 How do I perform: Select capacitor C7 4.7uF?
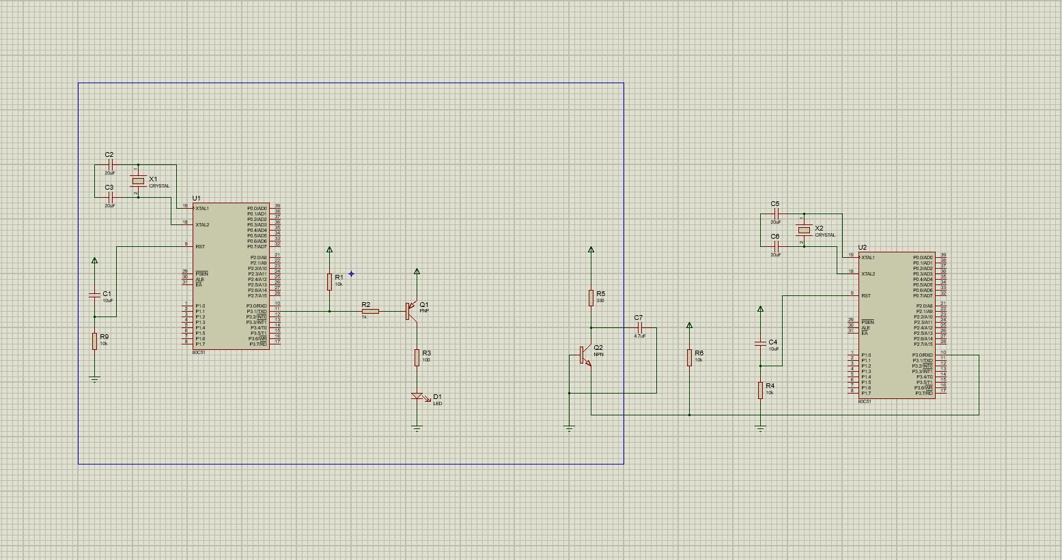tap(640, 327)
